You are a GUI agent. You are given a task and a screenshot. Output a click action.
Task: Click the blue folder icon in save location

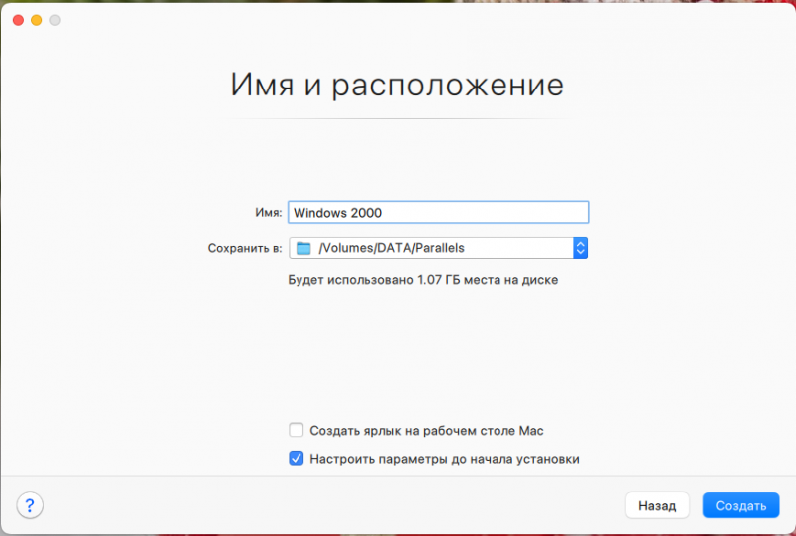pyautogui.click(x=303, y=248)
